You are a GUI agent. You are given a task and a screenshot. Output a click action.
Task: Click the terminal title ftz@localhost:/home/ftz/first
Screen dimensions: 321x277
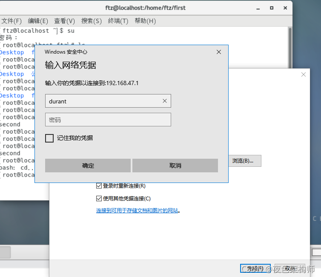pos(145,8)
